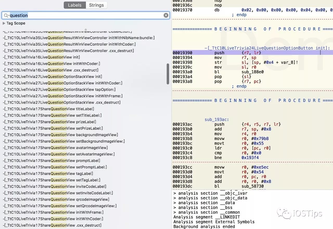Select ShareQuestionView qrcodeImageView] entry
This screenshot has width=333, height=229.
56,199
